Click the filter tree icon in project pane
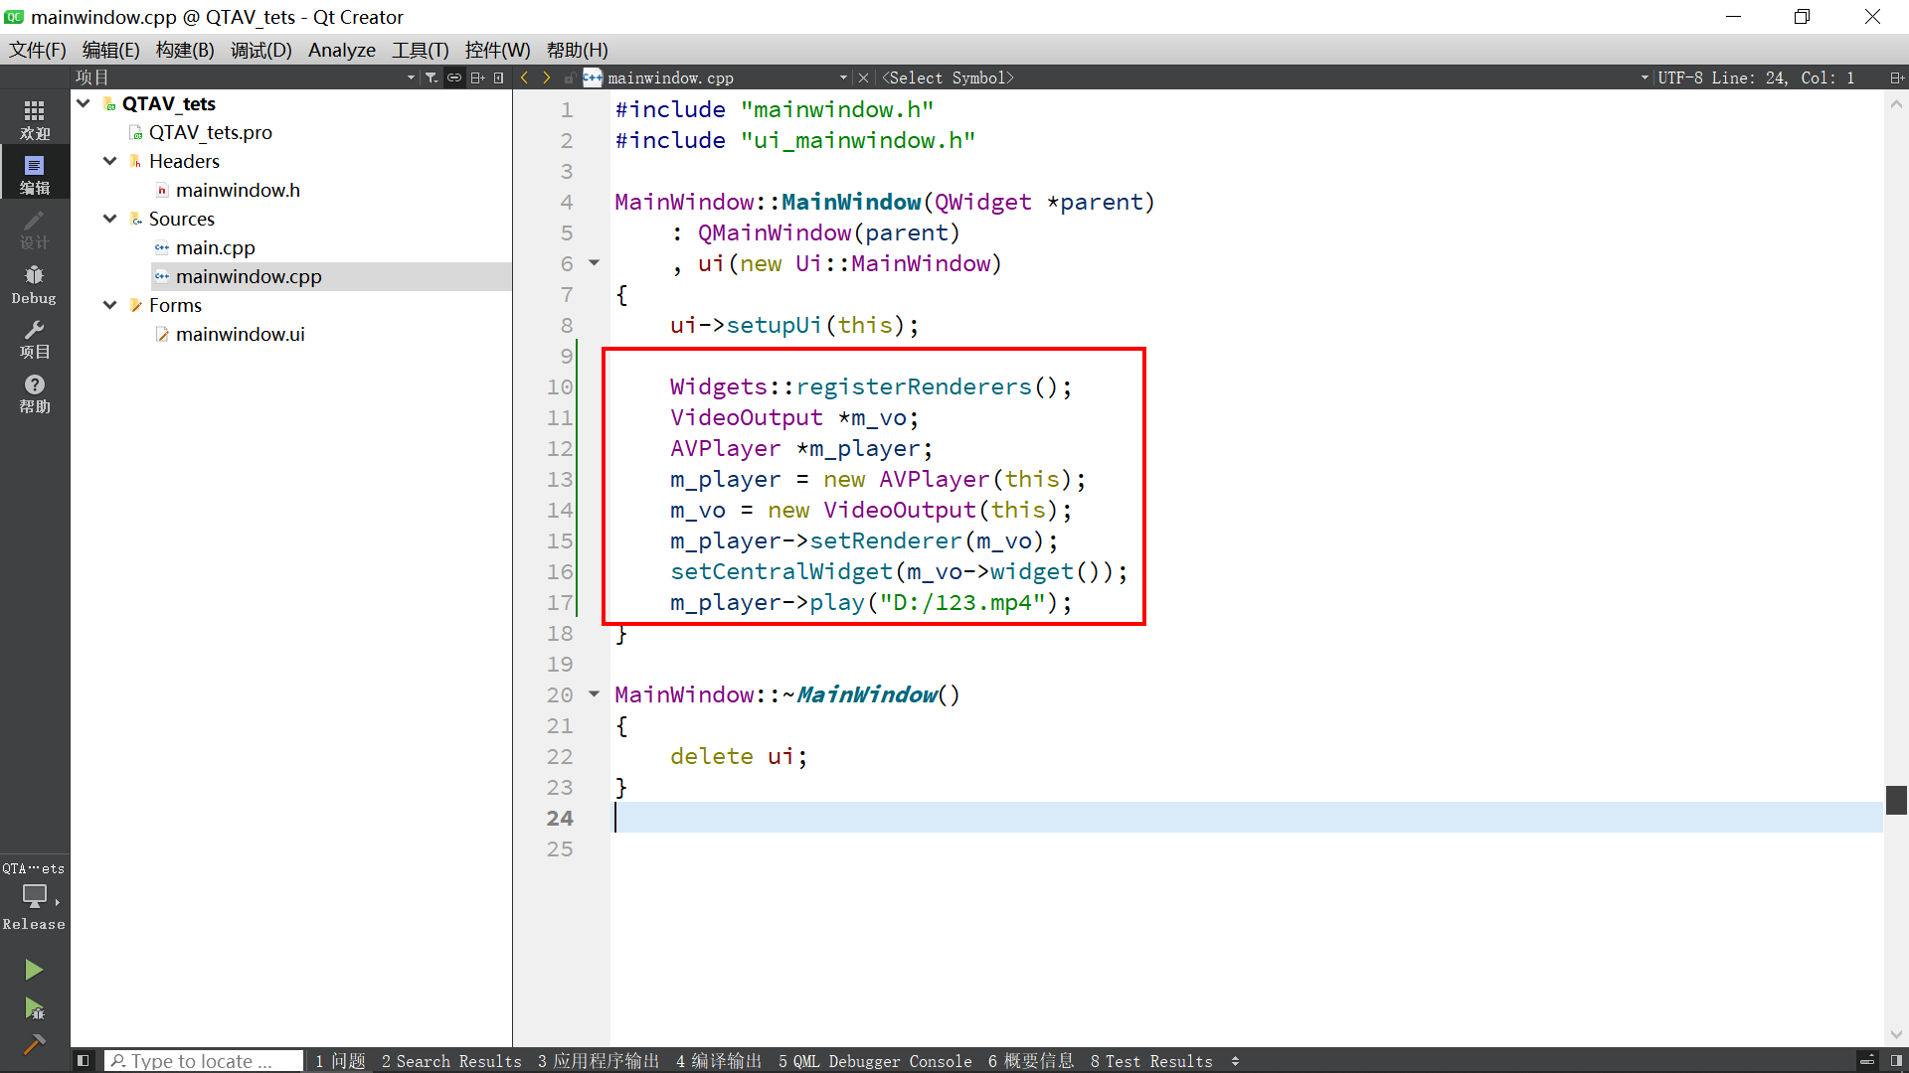The image size is (1909, 1073). 431,77
